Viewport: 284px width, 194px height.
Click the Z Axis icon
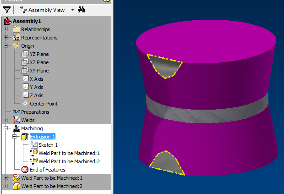click(25, 95)
